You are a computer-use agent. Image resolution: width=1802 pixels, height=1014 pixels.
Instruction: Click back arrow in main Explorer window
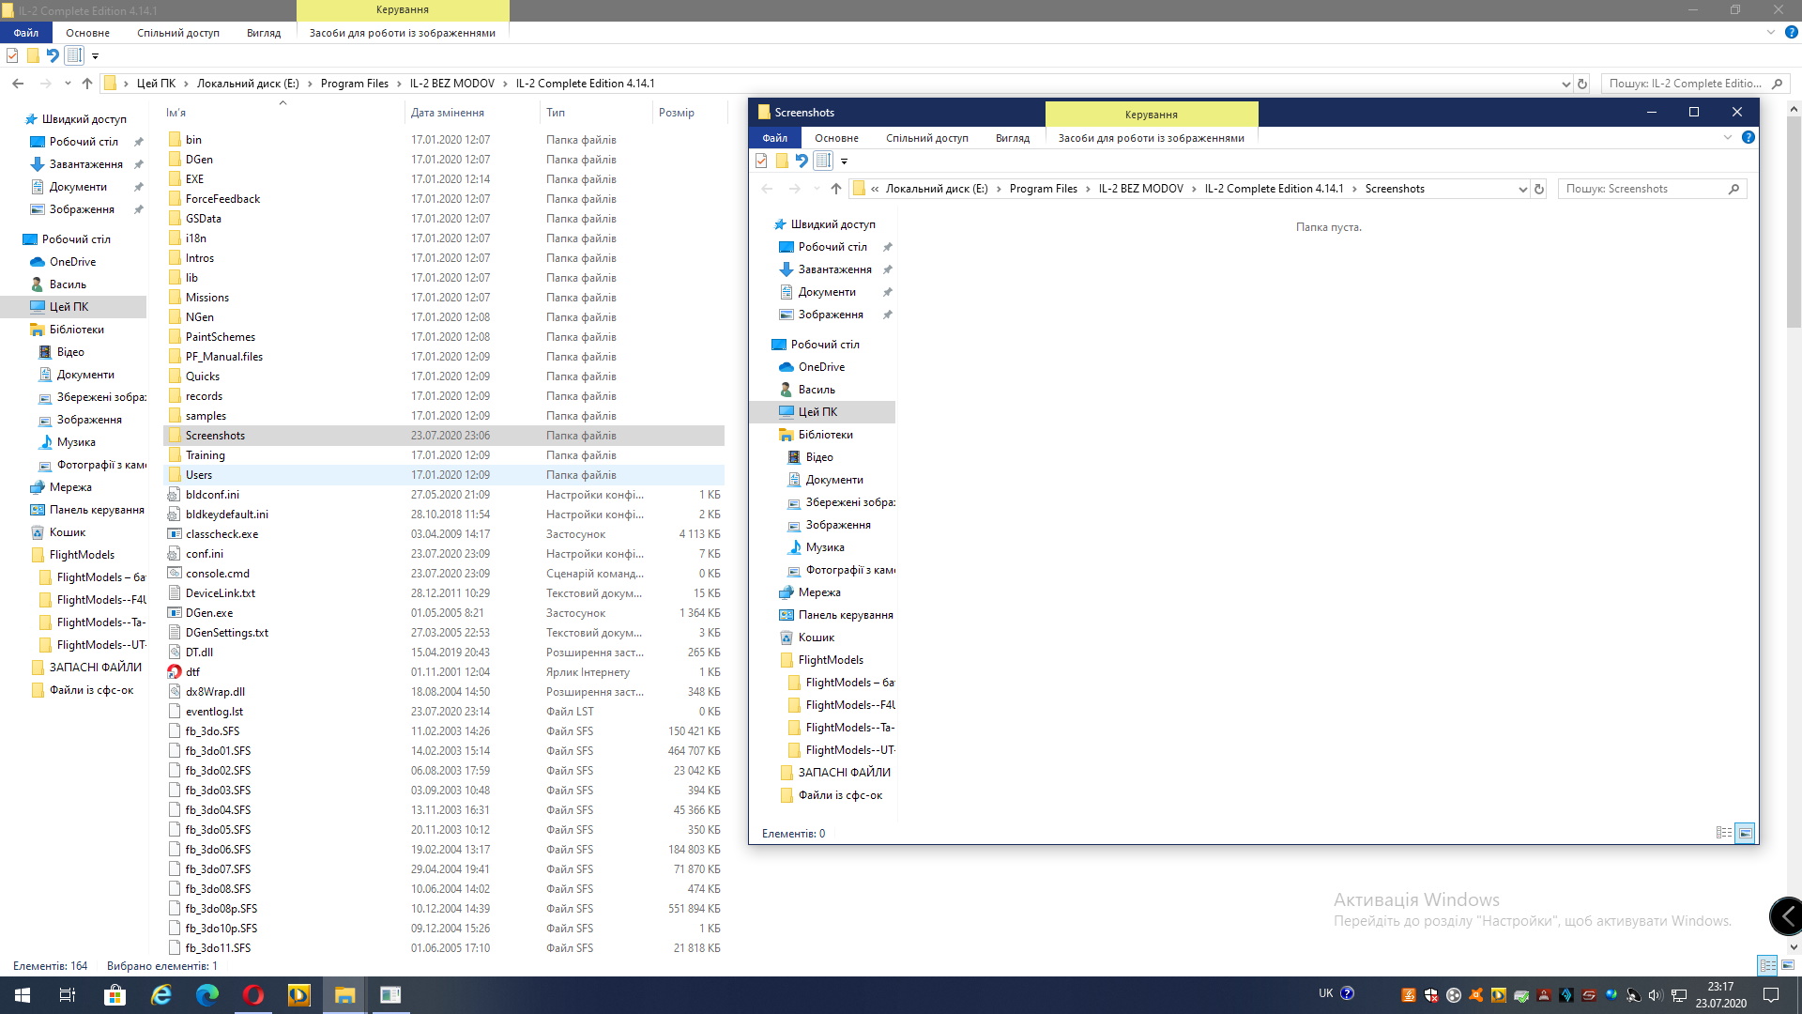18,84
